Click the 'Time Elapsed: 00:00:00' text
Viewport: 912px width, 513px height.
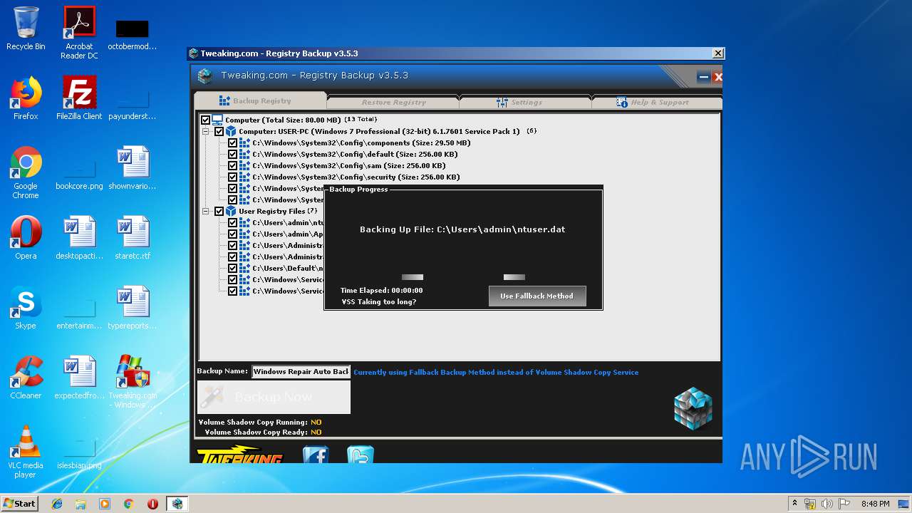[x=382, y=290]
